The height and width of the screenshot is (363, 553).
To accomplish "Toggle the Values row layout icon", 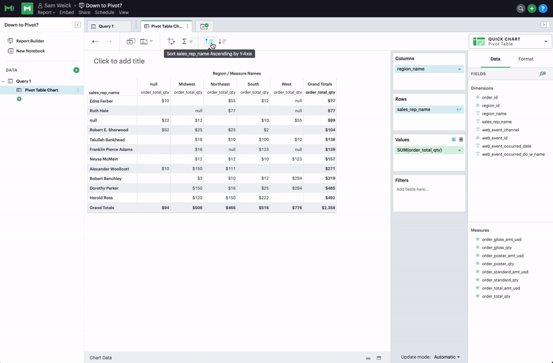I will [x=461, y=139].
